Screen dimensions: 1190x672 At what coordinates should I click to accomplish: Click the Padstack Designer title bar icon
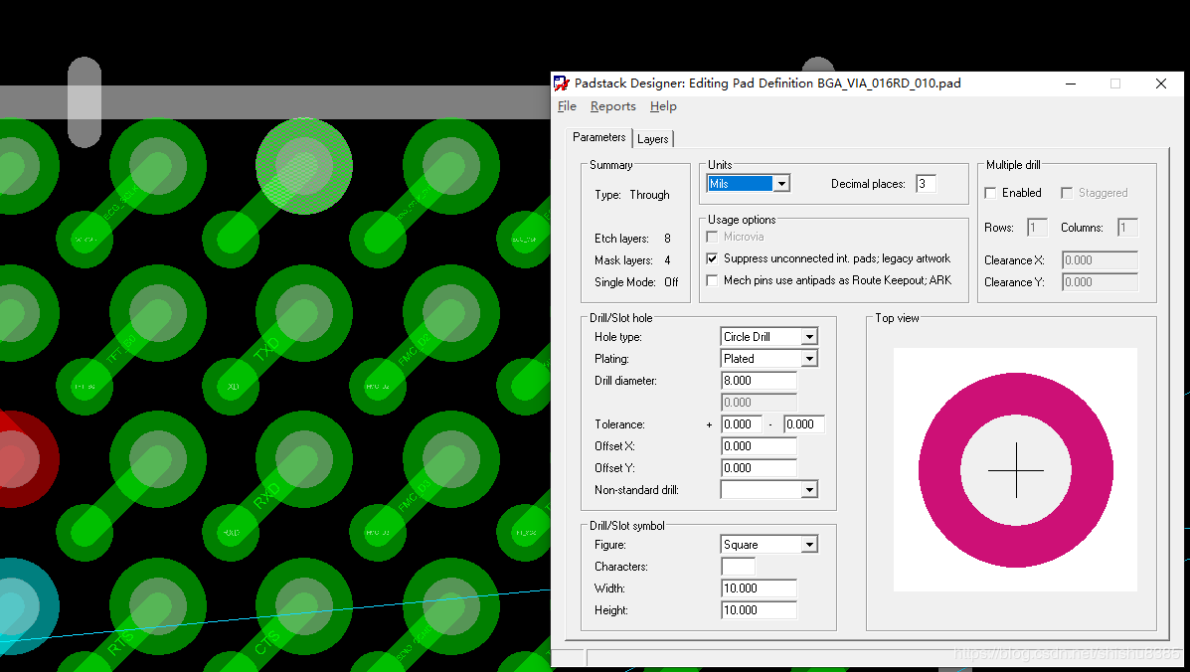pyautogui.click(x=563, y=84)
